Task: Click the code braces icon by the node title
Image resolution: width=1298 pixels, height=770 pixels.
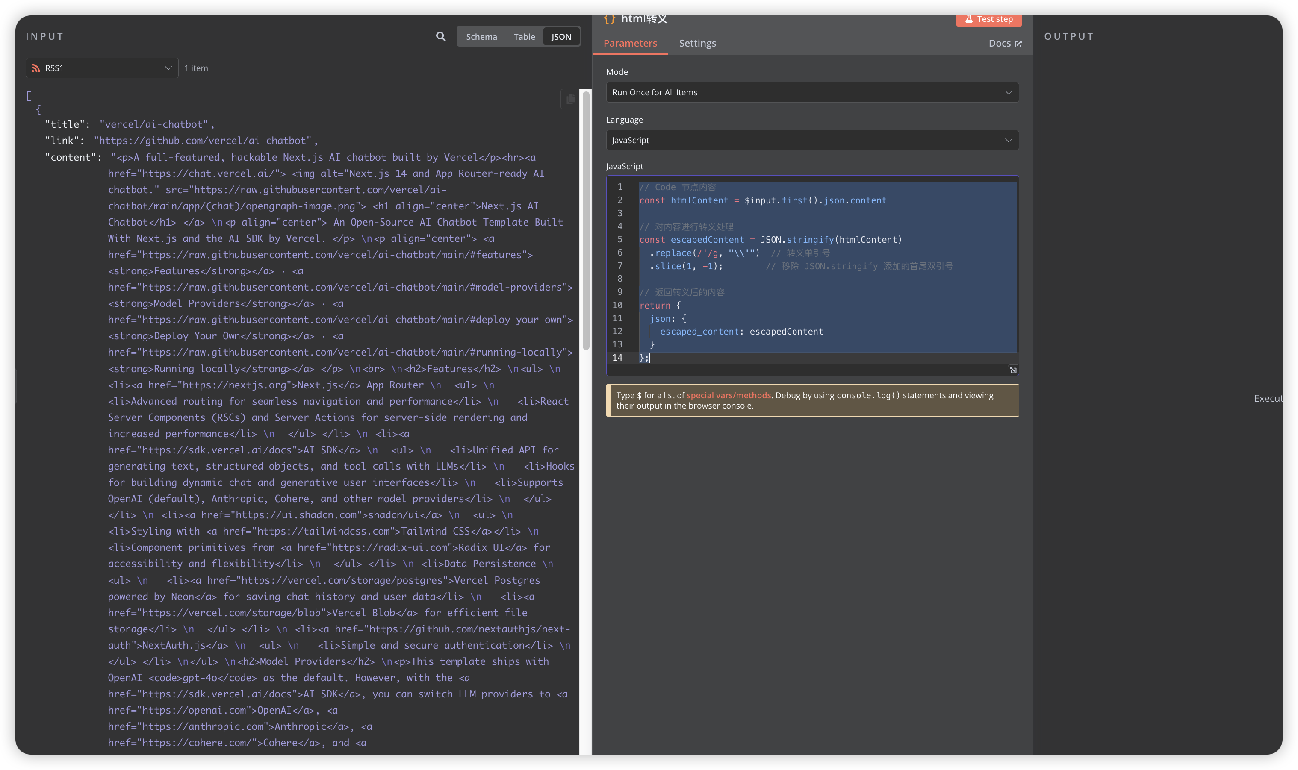Action: (x=609, y=19)
